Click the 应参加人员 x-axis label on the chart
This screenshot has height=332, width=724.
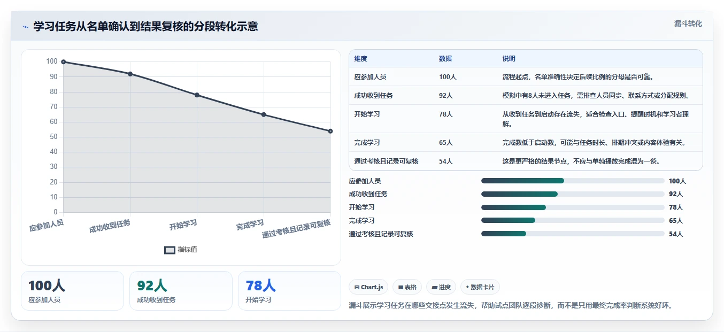pos(47,225)
